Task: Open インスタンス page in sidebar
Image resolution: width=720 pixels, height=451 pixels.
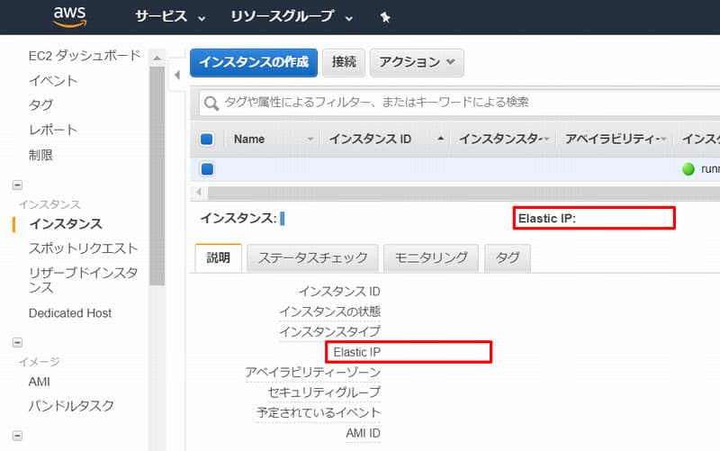Action: pyautogui.click(x=66, y=224)
